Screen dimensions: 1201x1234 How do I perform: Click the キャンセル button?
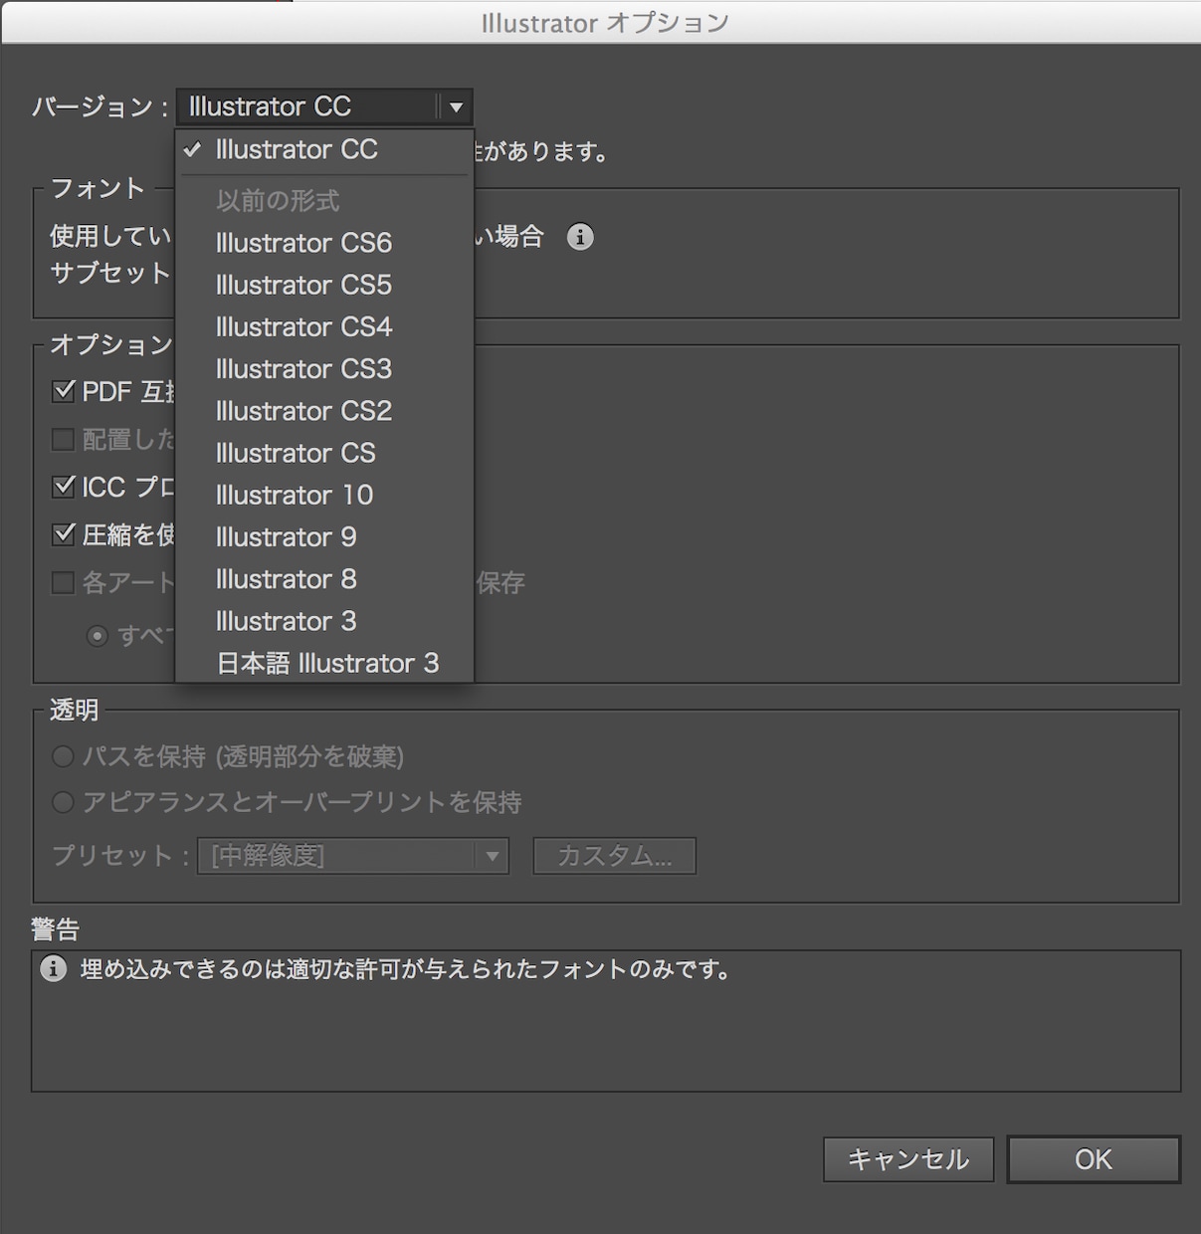(x=908, y=1159)
